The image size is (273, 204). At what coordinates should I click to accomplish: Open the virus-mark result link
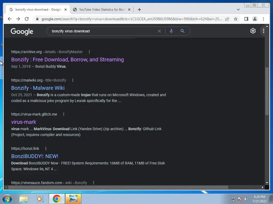tap(24, 122)
